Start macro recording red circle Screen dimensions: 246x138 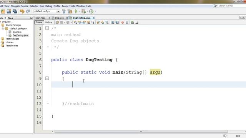[123, 23]
